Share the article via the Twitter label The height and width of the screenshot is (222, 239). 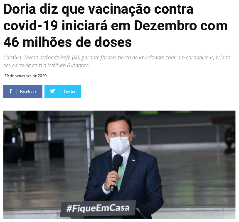tap(69, 91)
